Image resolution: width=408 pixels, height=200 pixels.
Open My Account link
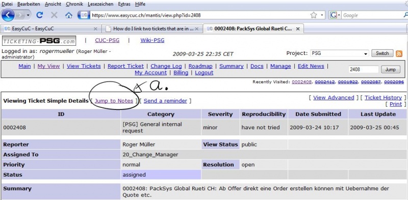[150, 73]
